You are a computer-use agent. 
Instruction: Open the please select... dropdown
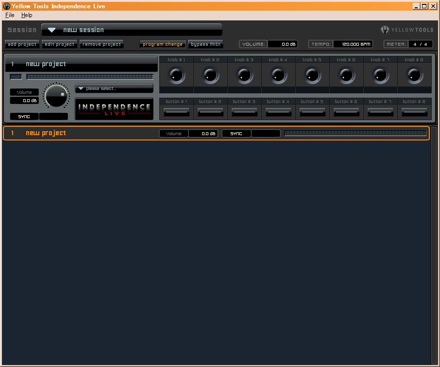[x=114, y=88]
